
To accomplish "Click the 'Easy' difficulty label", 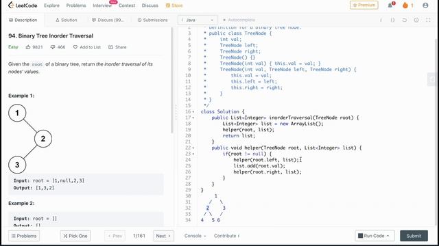I will (13, 47).
